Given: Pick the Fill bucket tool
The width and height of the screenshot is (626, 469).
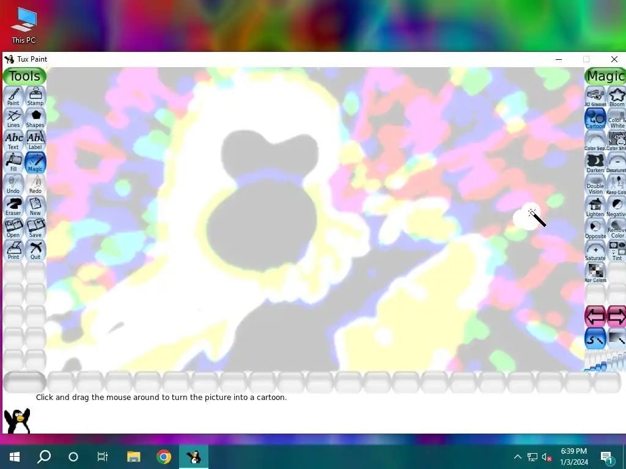Looking at the screenshot, I should tap(13, 162).
